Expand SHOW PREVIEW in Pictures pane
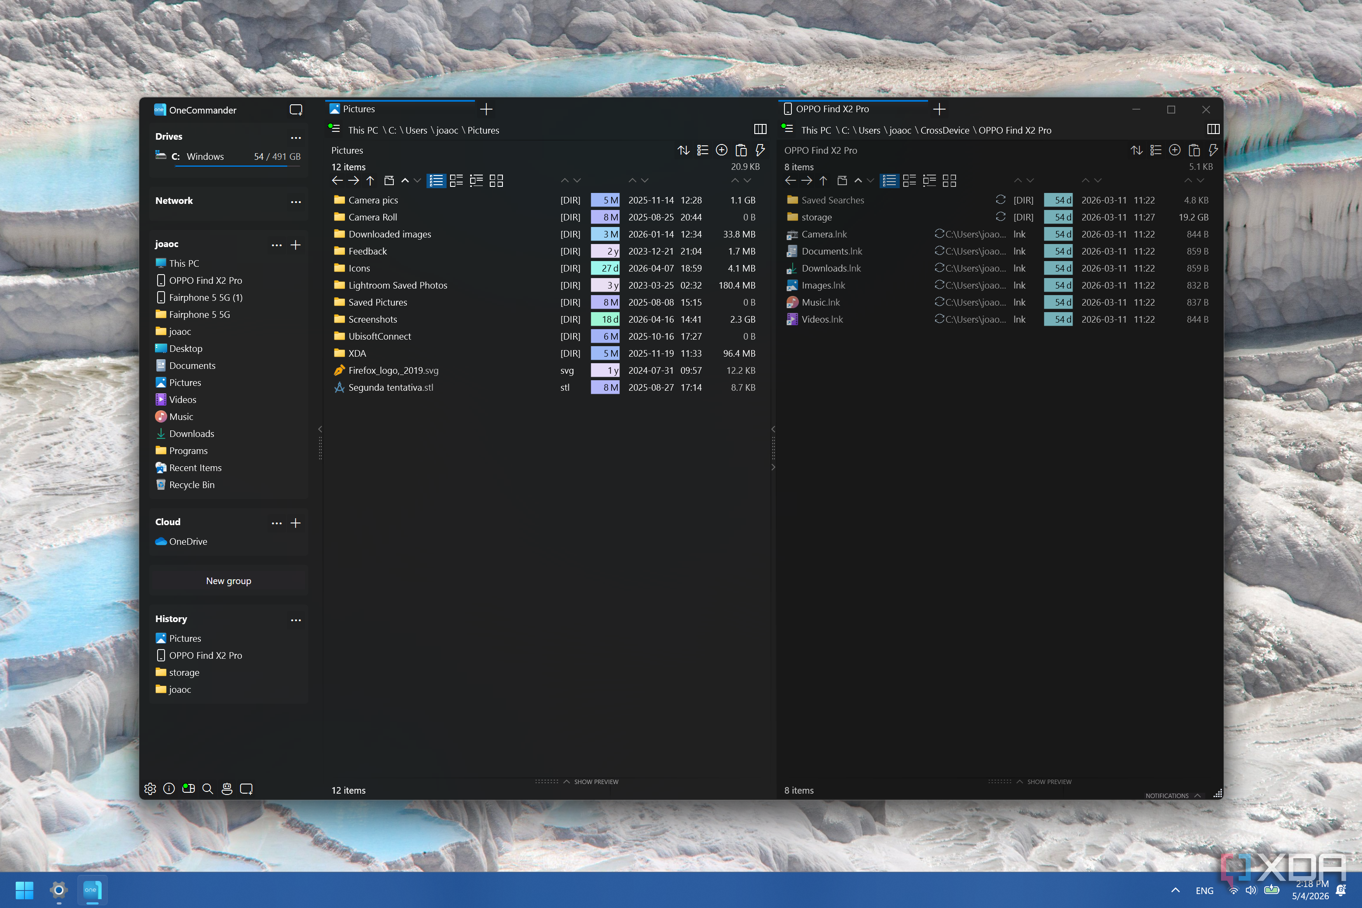This screenshot has height=908, width=1362. (x=591, y=782)
